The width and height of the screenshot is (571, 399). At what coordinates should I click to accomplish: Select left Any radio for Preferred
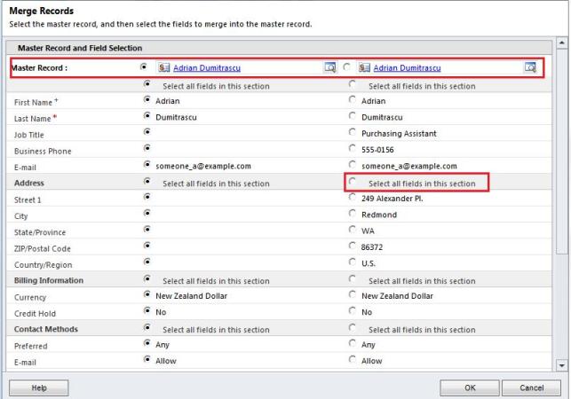click(147, 343)
